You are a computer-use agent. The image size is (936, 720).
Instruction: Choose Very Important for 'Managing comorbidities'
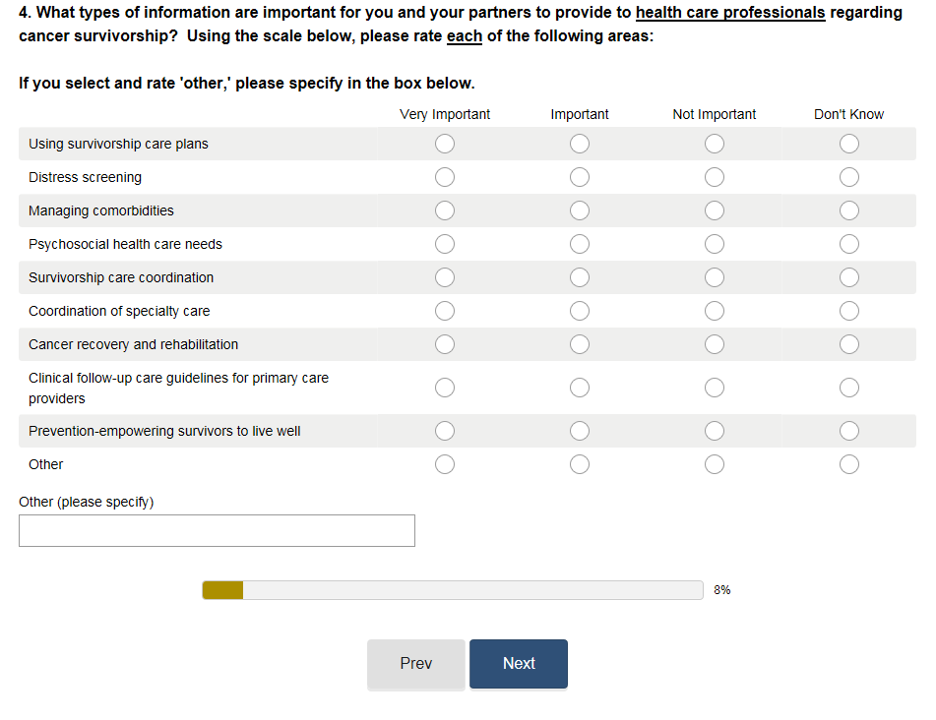[445, 211]
